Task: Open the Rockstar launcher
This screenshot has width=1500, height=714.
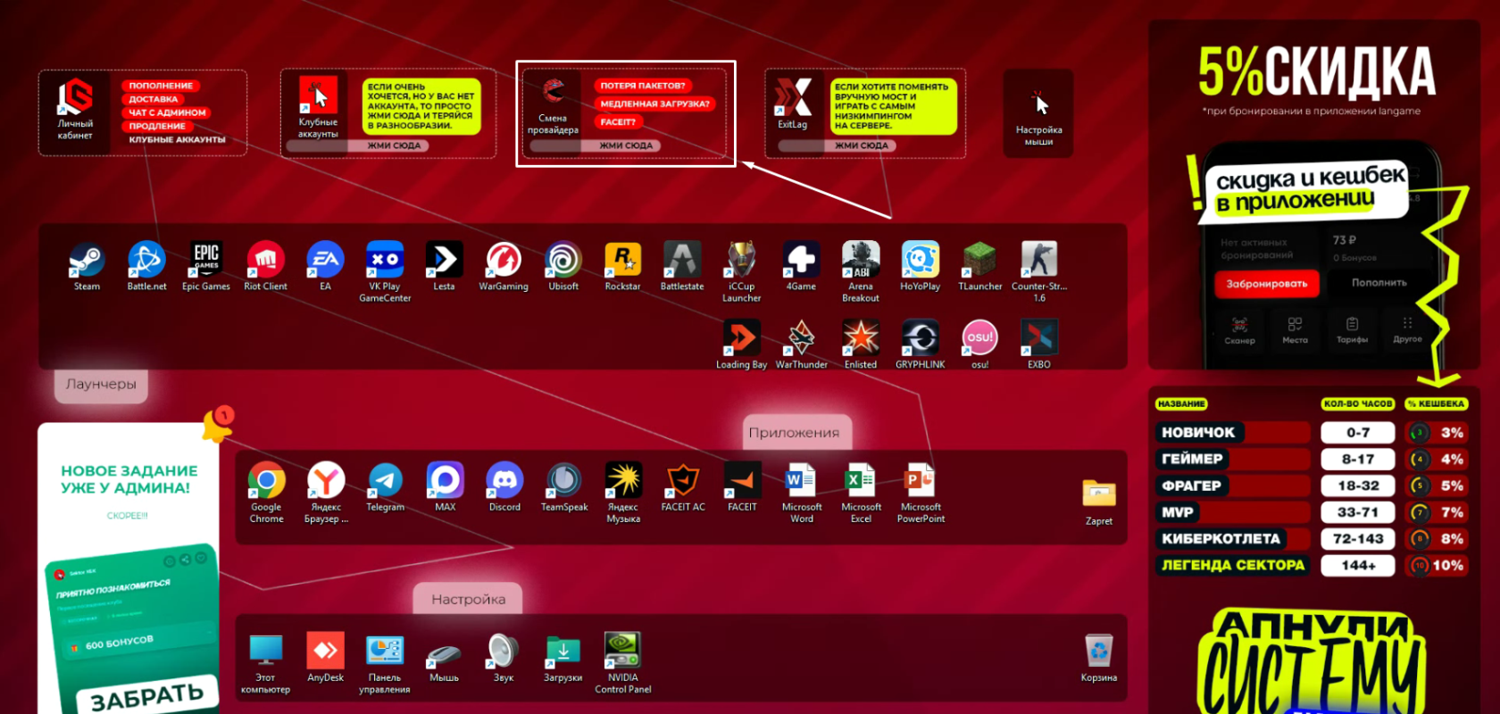Action: 622,260
